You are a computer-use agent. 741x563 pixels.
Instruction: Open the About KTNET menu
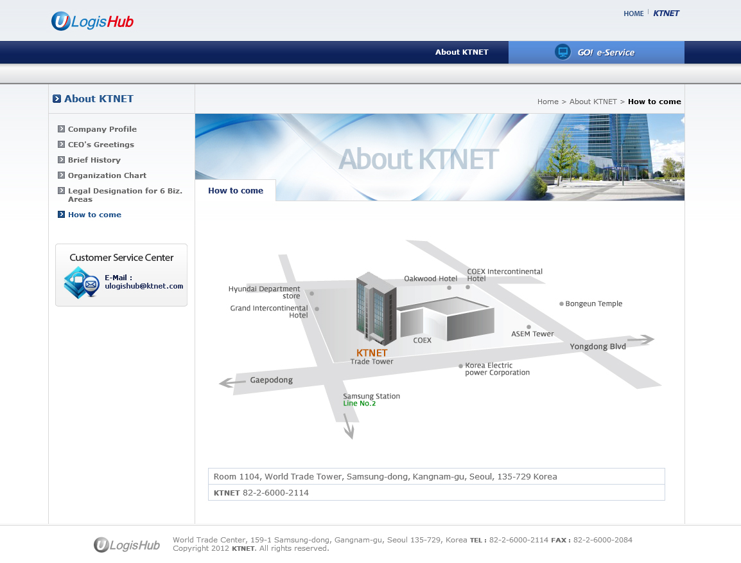click(462, 52)
